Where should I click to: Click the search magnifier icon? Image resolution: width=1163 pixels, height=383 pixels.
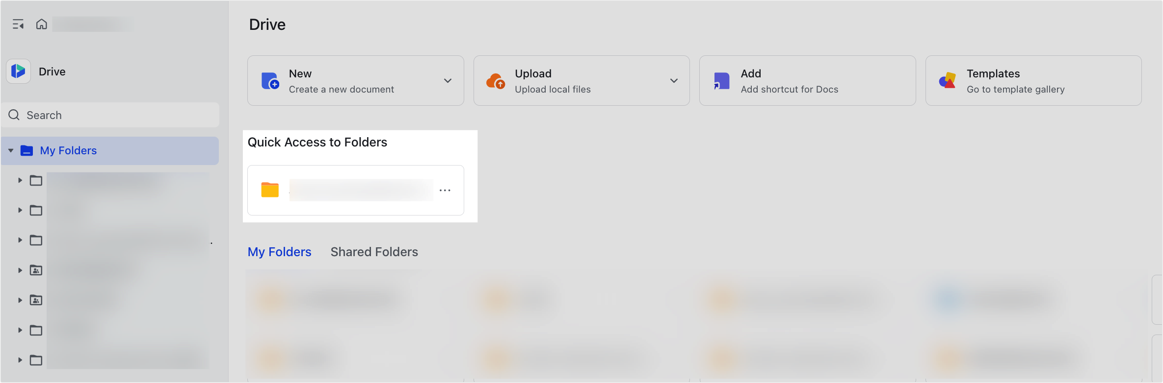tap(14, 115)
